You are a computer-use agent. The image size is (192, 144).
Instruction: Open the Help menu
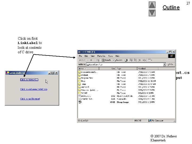coord(117,56)
